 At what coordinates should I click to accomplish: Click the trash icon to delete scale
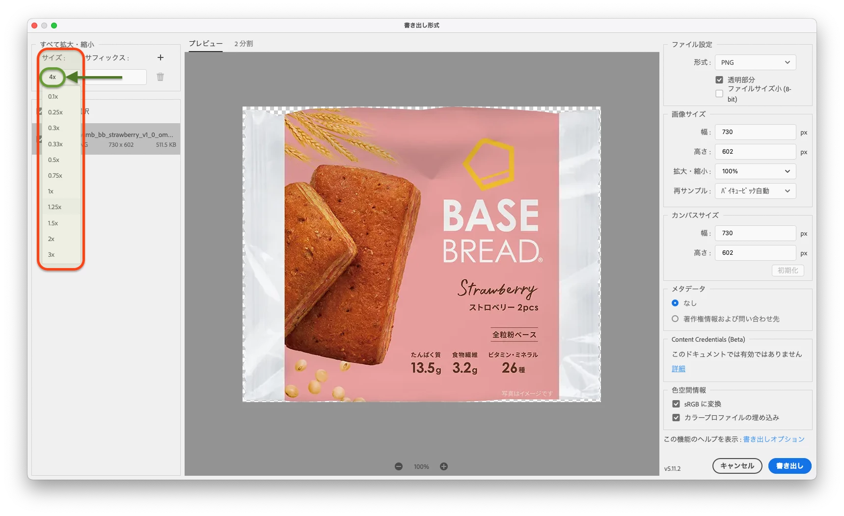[160, 77]
